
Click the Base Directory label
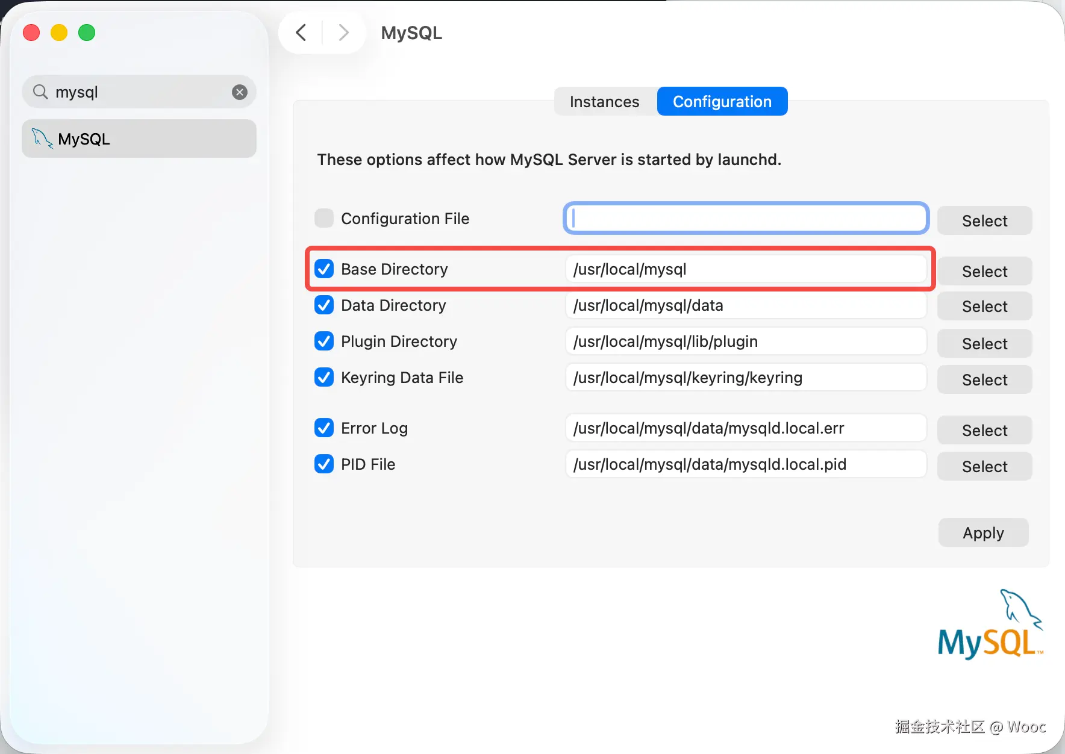pyautogui.click(x=394, y=269)
